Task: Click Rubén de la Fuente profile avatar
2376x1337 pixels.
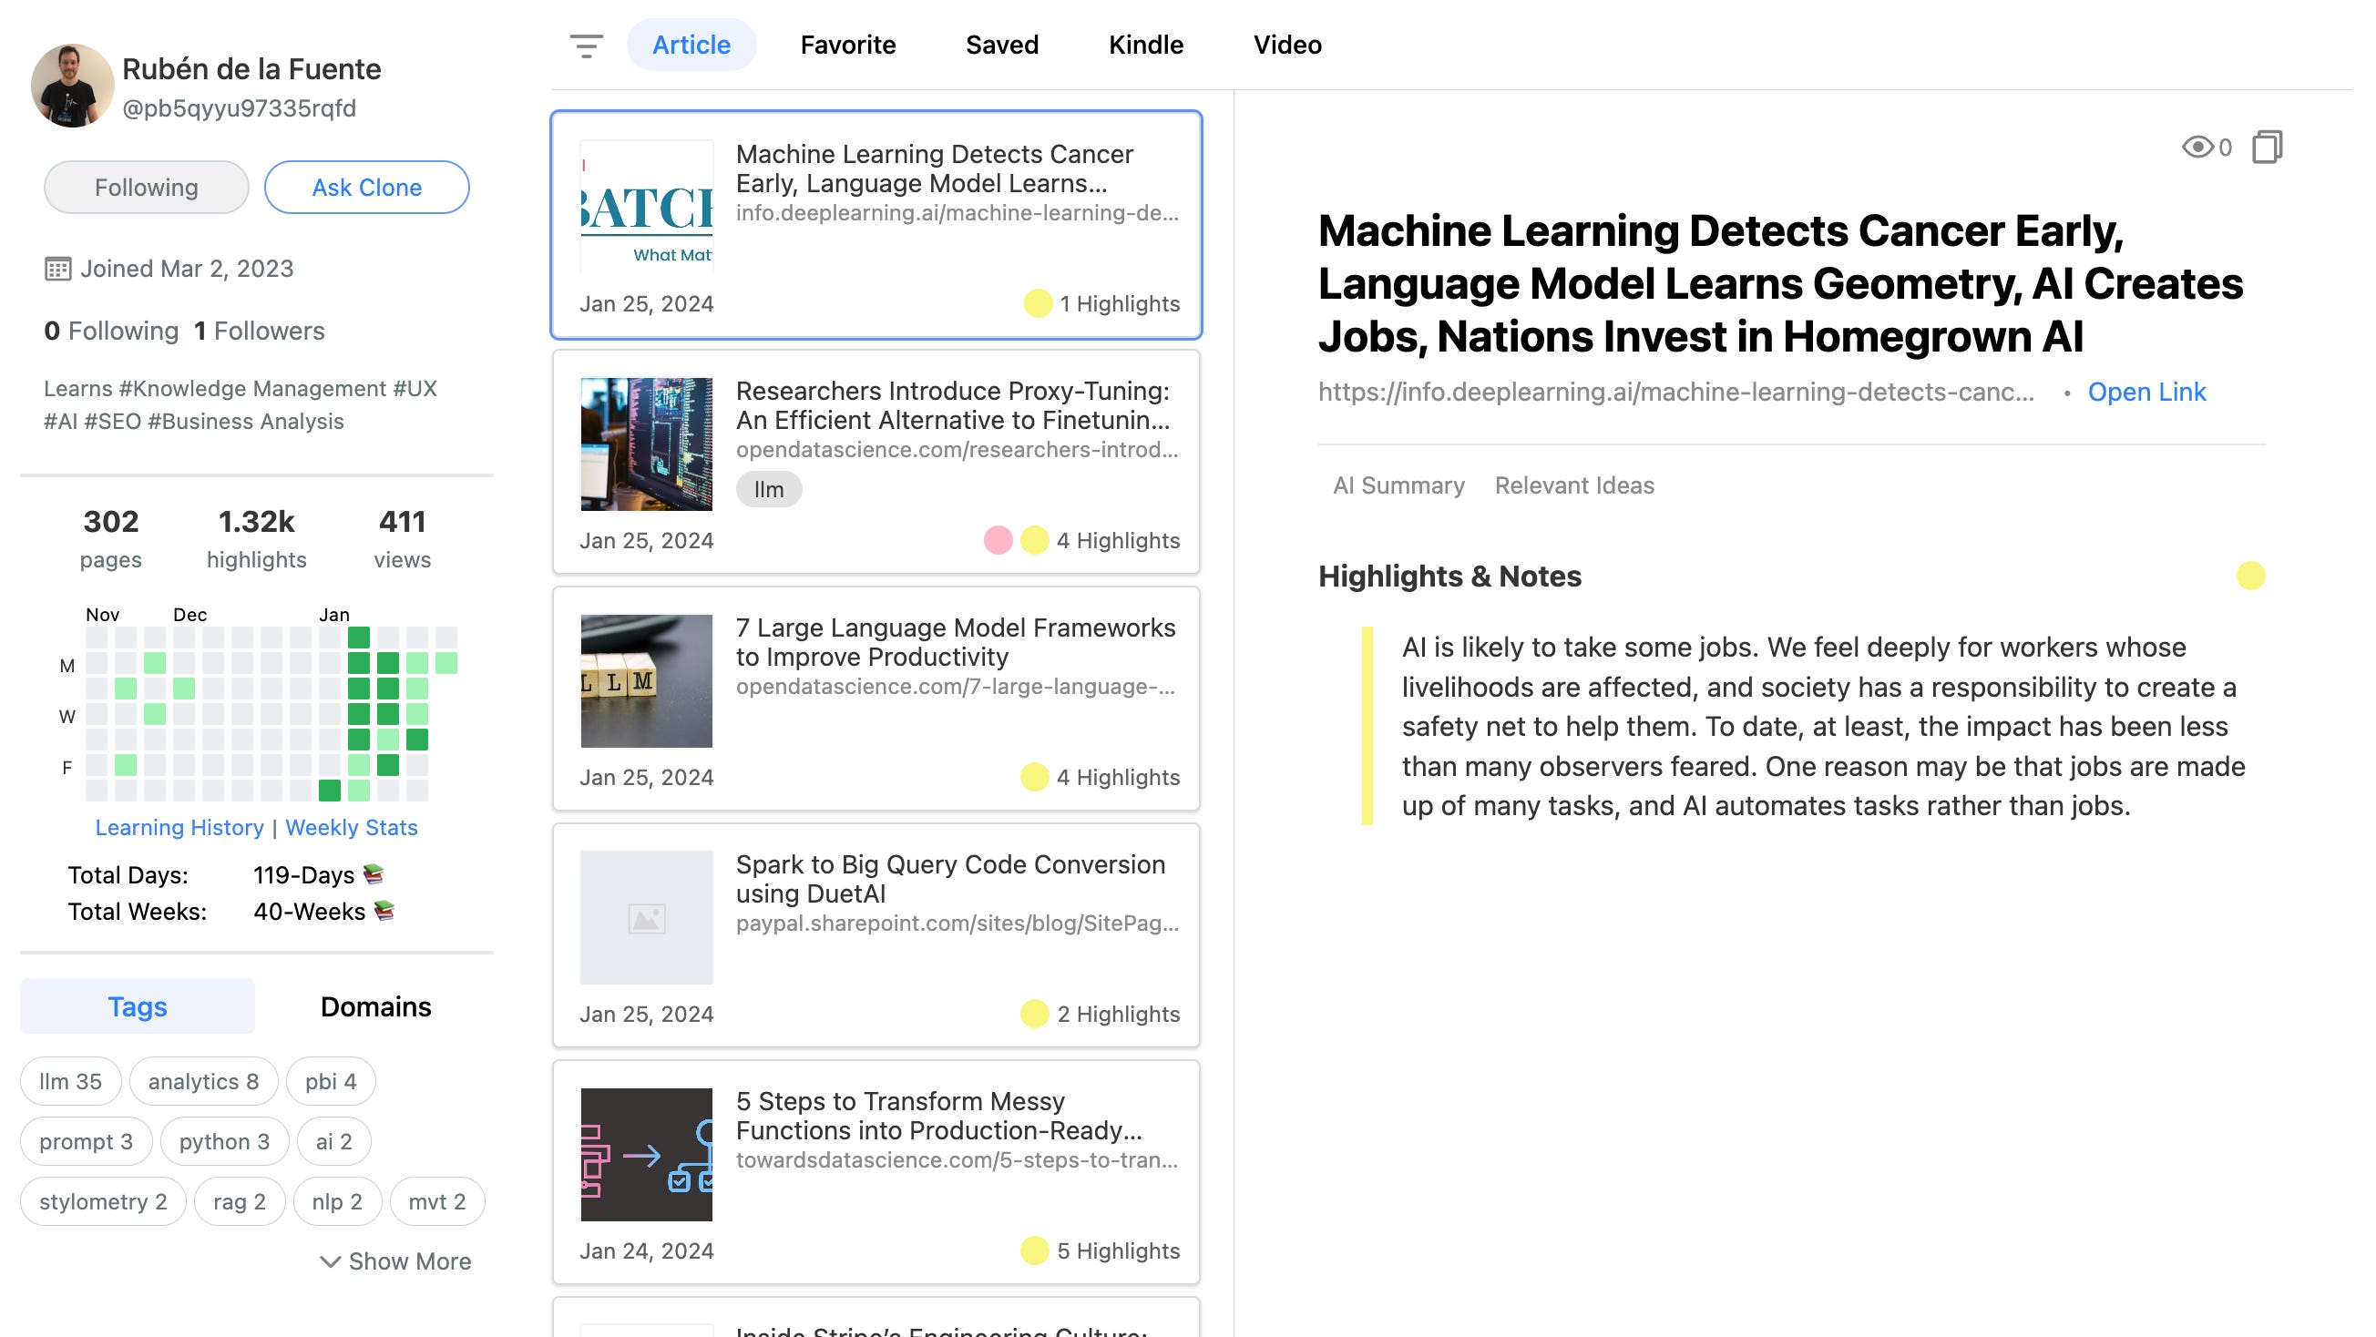Action: [72, 85]
